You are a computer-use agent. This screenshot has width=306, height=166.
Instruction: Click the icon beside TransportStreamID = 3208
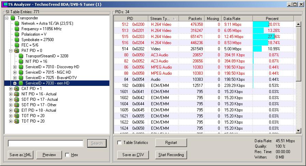pos(21,56)
